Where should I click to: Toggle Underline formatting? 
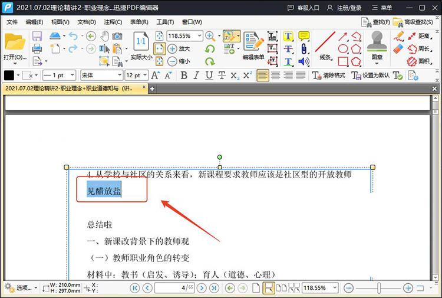[209, 76]
